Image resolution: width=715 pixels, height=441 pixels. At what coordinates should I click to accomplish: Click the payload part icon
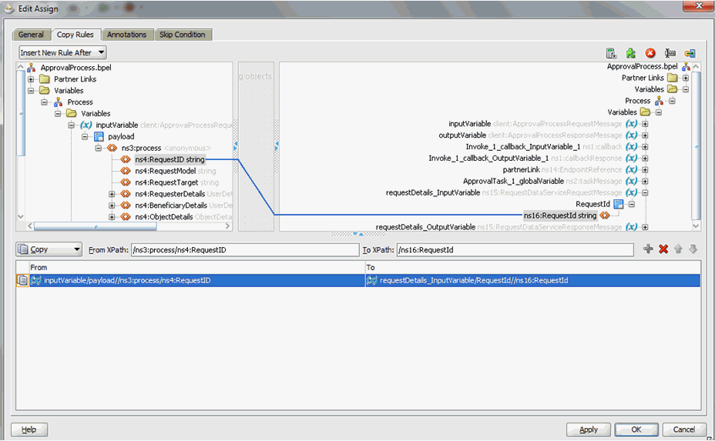pos(99,136)
